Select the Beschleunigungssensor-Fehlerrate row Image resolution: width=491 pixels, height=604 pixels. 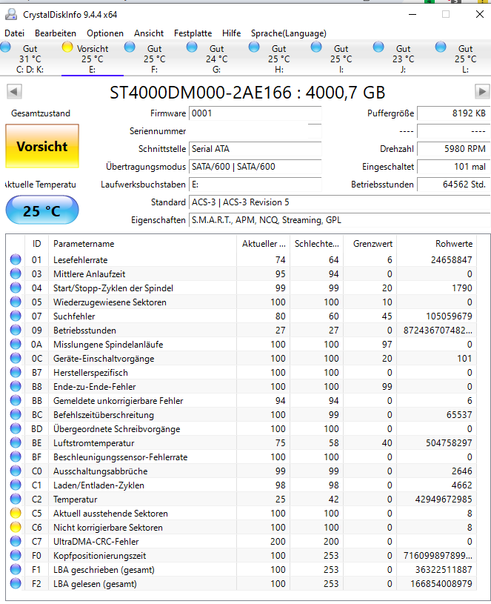point(241,457)
